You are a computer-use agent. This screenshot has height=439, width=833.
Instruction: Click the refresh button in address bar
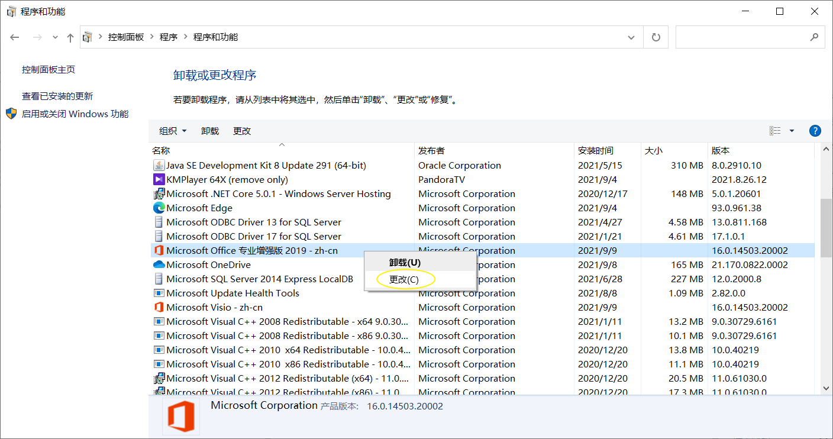tap(656, 37)
